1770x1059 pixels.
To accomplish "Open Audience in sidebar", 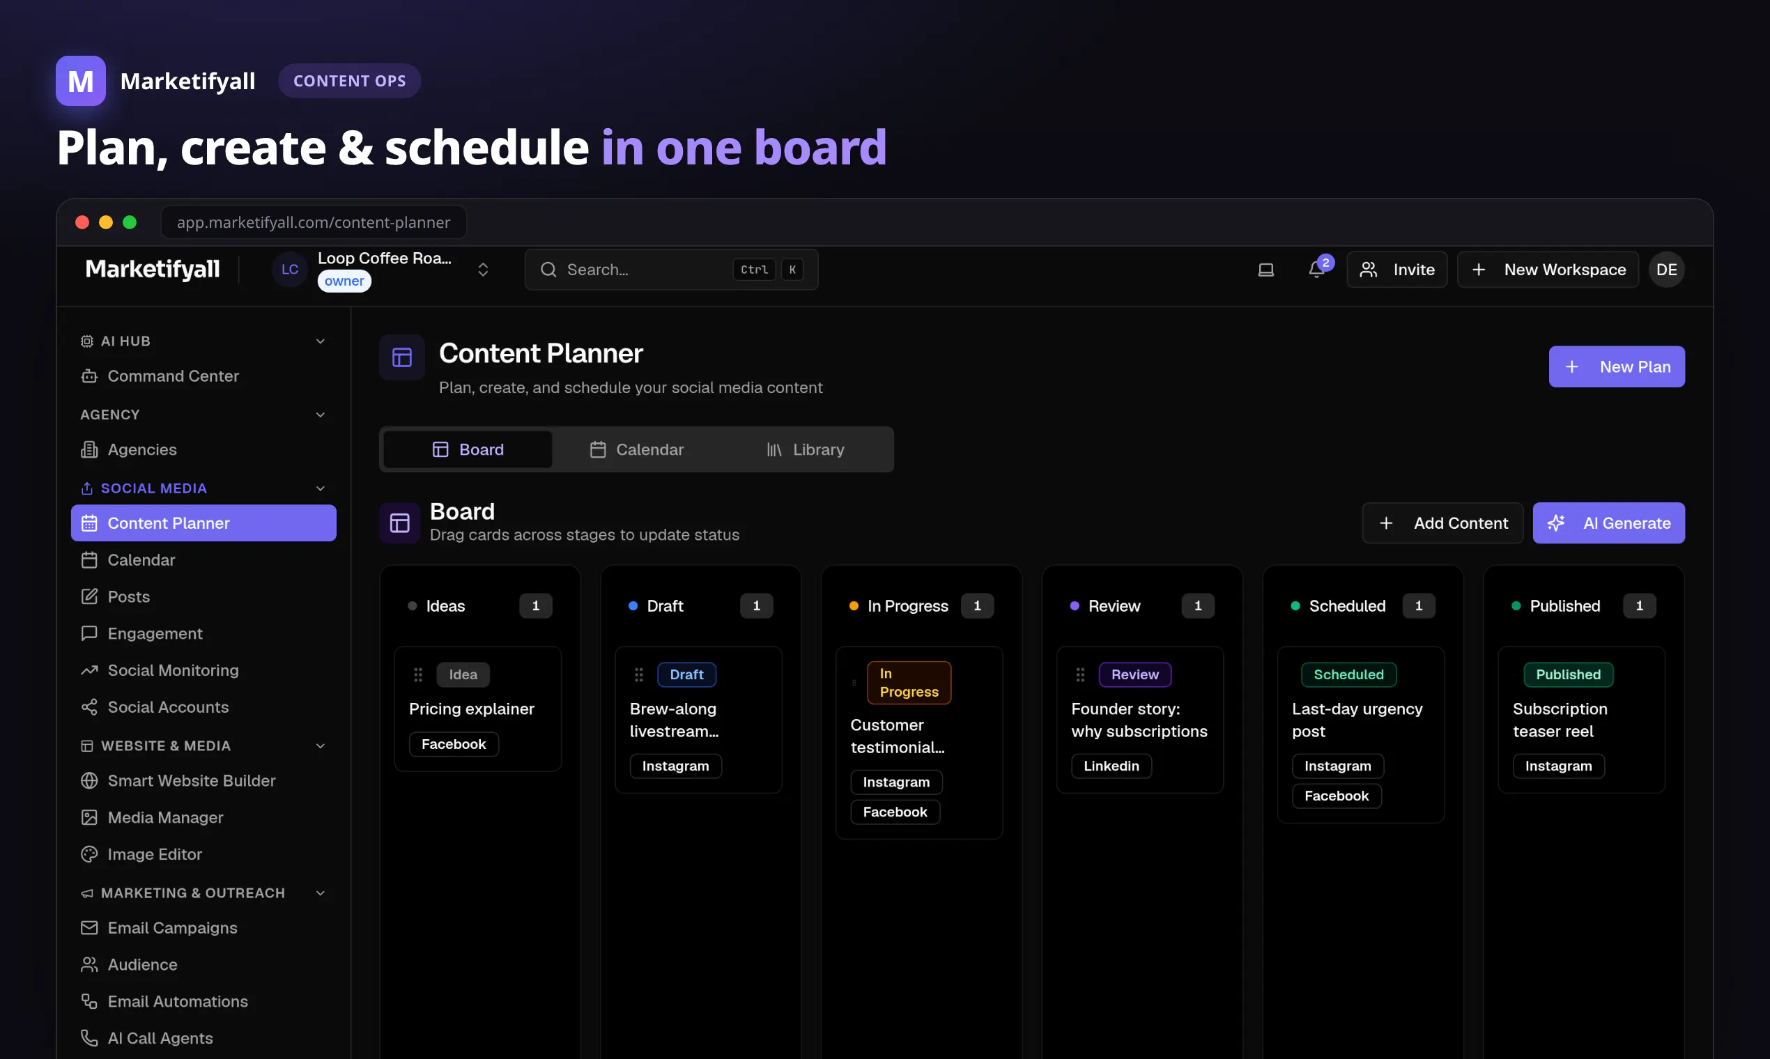I will tap(203, 965).
